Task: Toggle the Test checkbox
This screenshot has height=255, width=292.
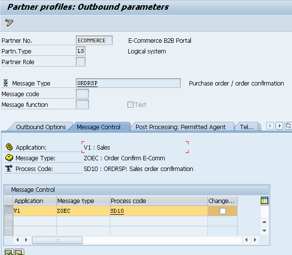Action: click(x=130, y=104)
